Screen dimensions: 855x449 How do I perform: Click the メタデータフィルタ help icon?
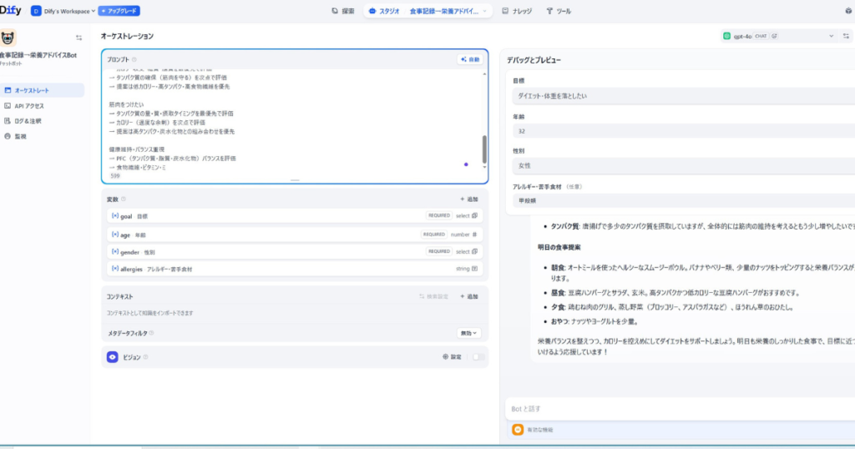pyautogui.click(x=152, y=333)
